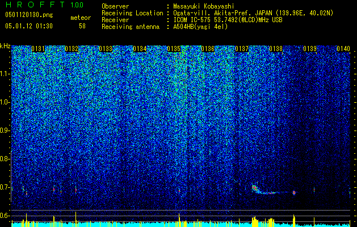Click filename 0501120130.png
Screen dimensions: 357x227
29,15
